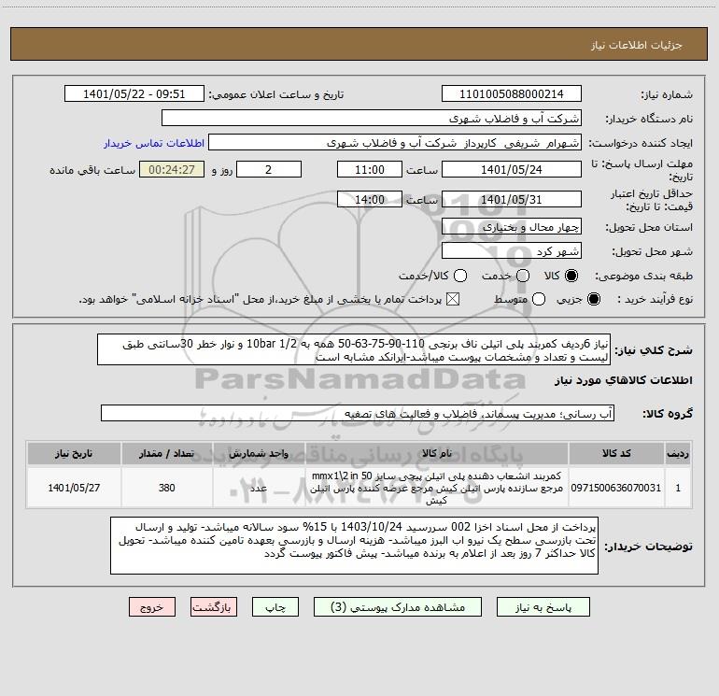Click the city field شهر کرد
The height and width of the screenshot is (696, 719).
point(512,250)
